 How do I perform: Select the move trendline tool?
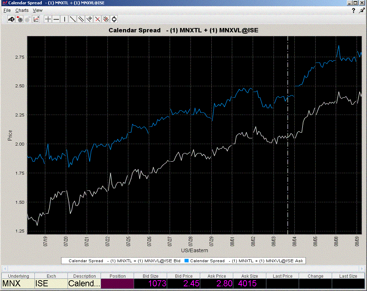click(x=90, y=19)
